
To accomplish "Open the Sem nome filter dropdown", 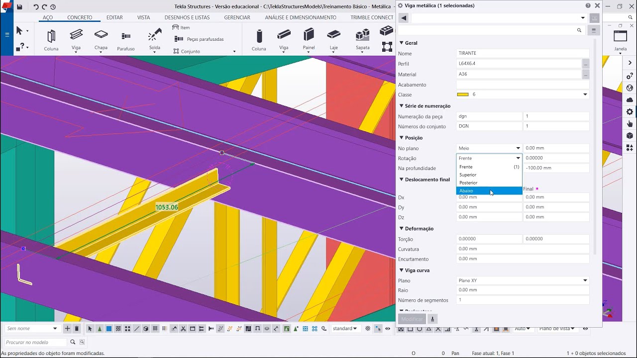I will 32,329.
